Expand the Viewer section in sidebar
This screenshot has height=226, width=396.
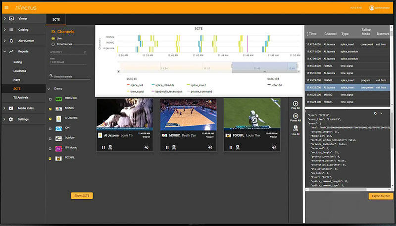coord(4,19)
